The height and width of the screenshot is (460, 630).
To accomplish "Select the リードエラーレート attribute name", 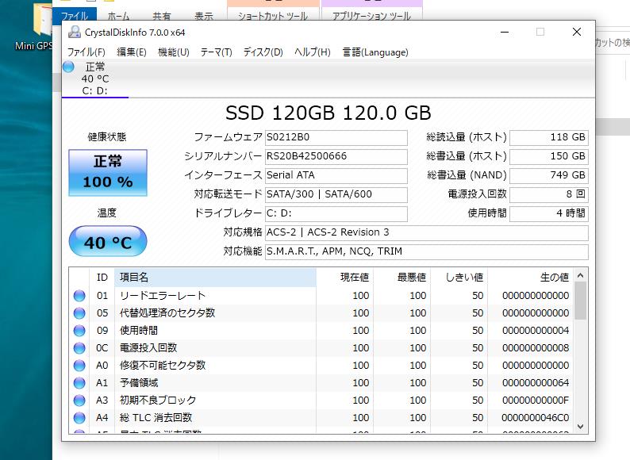I will (163, 296).
